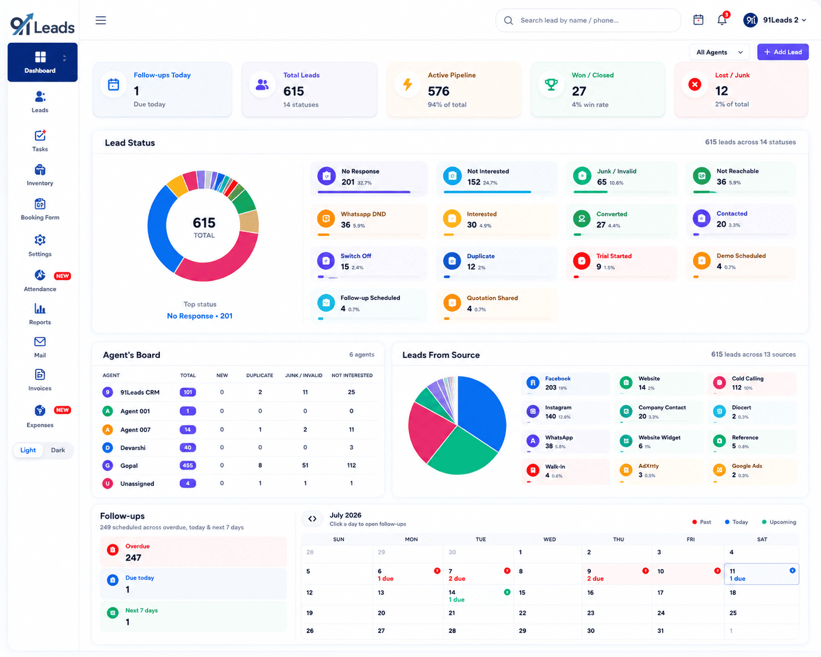Click the green segment of Leads From Source pie
Screen dimensions: 821x657
click(461, 453)
